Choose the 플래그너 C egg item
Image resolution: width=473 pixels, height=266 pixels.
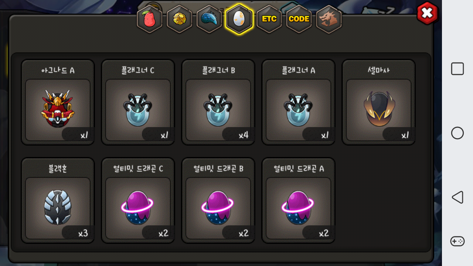tap(138, 102)
